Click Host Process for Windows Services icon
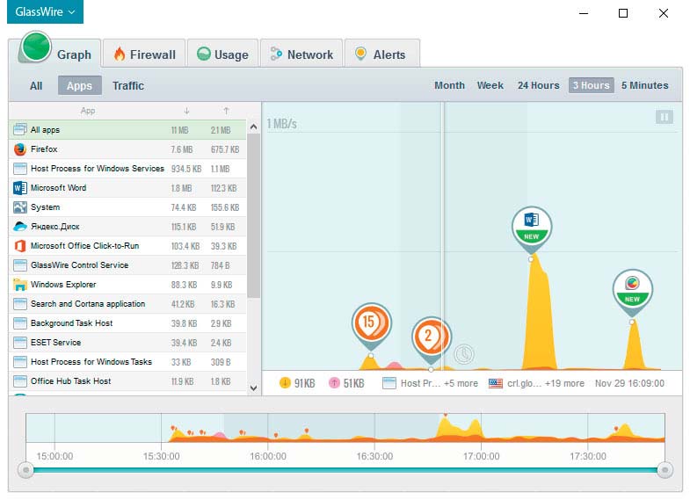This screenshot has height=500, width=690. coord(20,169)
